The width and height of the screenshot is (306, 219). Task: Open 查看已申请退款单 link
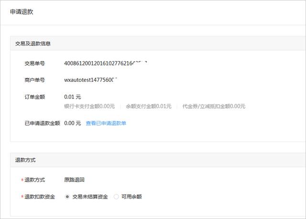pos(106,123)
